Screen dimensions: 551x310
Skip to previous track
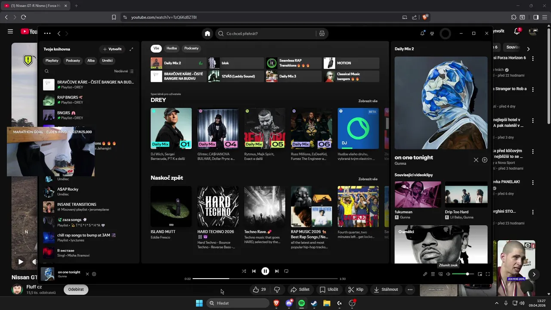click(x=254, y=271)
